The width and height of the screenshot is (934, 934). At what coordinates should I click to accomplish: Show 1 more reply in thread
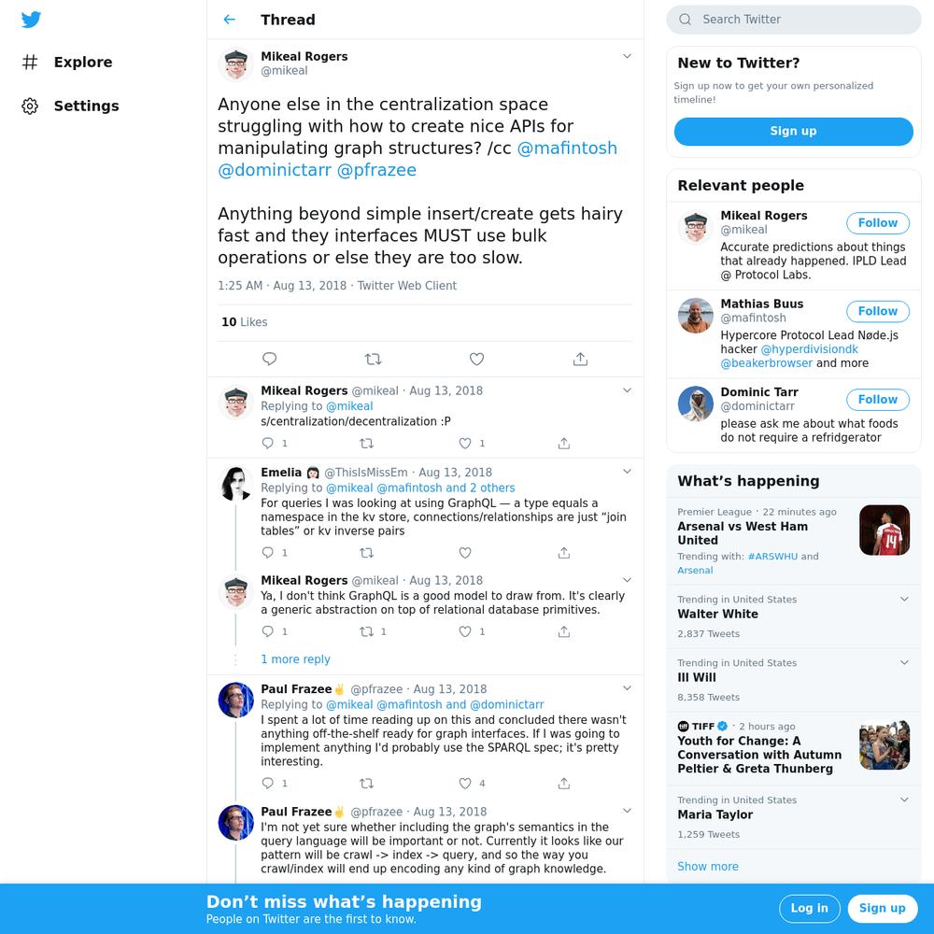click(x=295, y=659)
